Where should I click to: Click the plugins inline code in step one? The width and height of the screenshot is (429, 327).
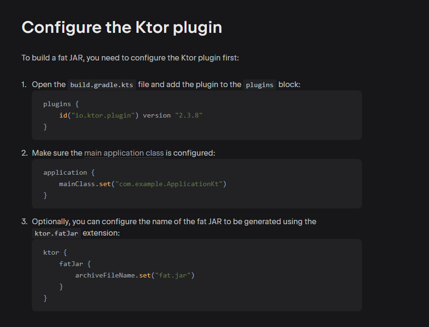tap(260, 85)
